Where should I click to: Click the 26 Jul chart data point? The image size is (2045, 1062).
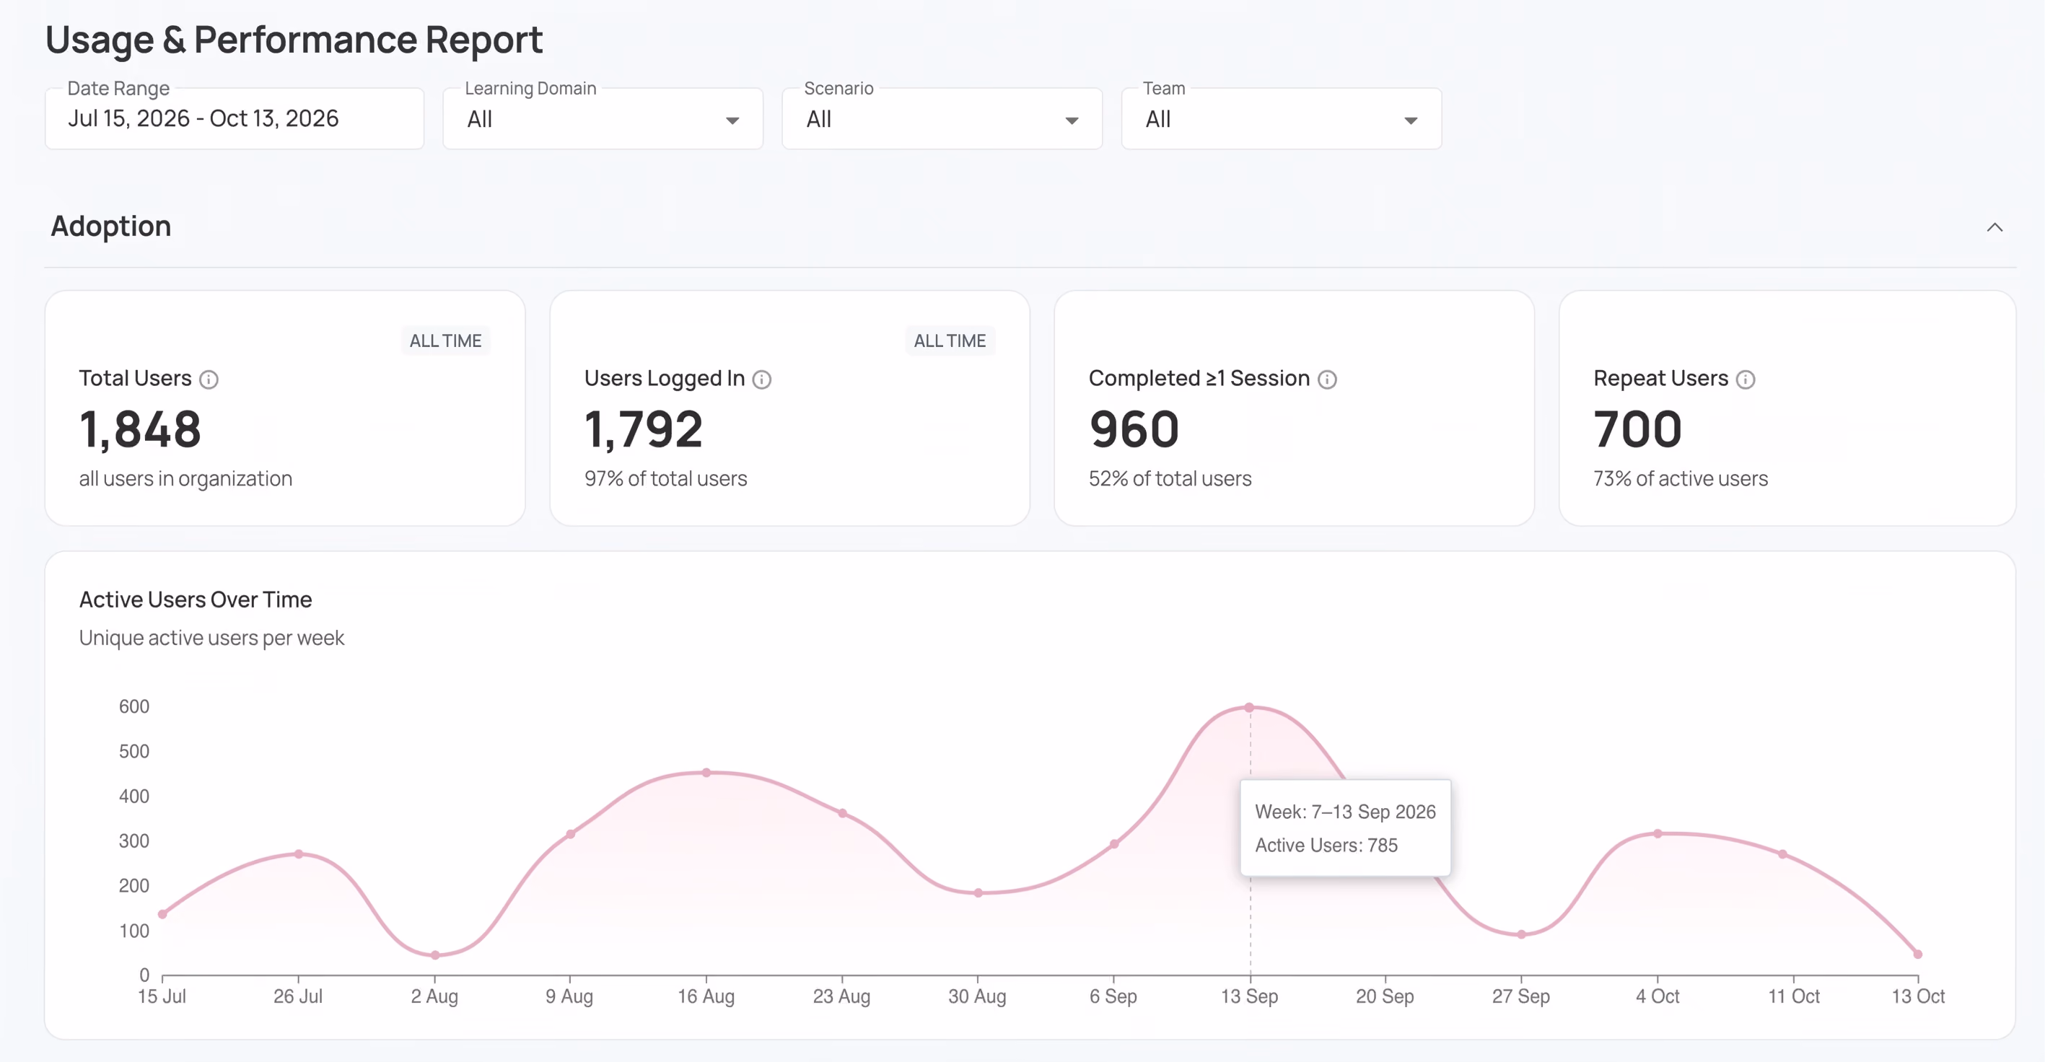pyautogui.click(x=299, y=854)
